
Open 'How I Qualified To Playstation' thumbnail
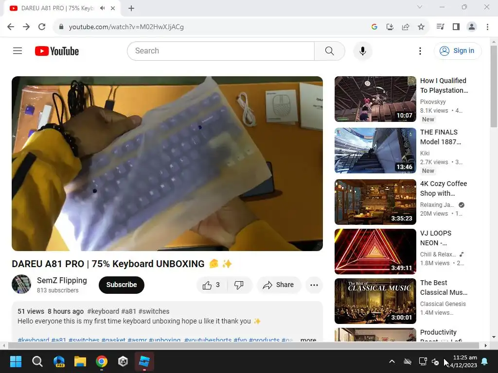(375, 99)
